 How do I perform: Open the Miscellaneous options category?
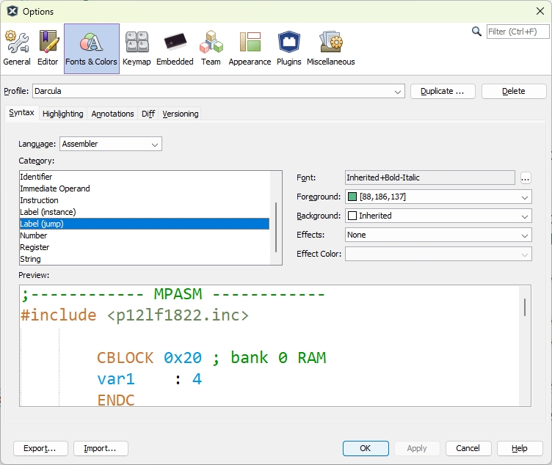tap(331, 48)
